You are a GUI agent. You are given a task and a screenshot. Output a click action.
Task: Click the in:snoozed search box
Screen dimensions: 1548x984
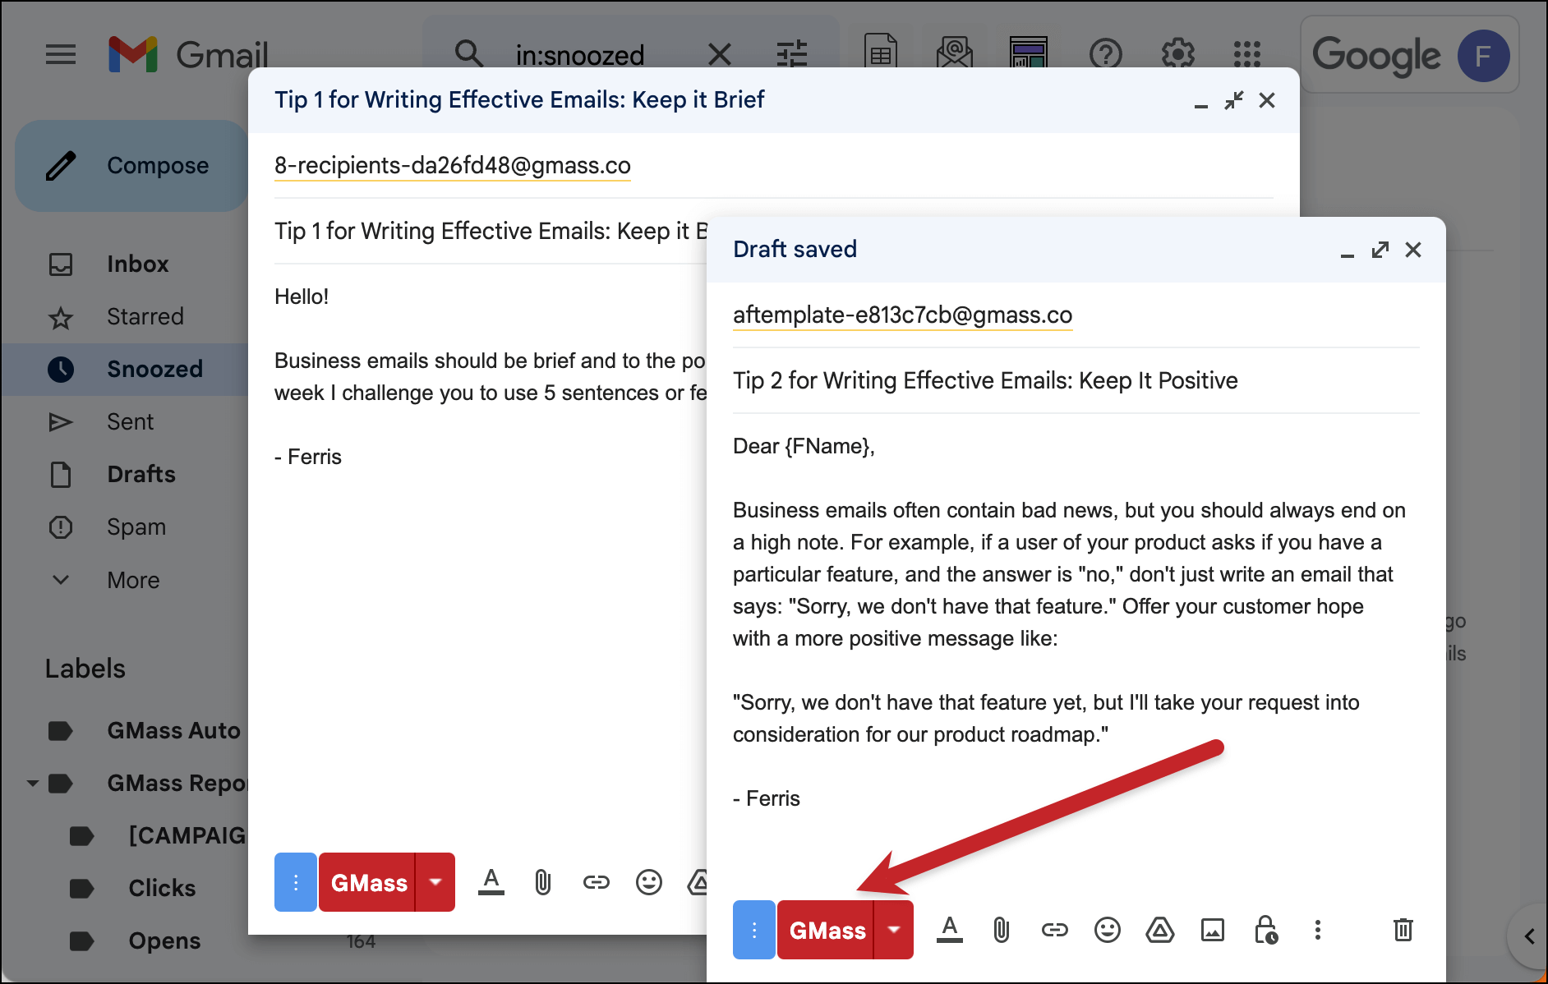pos(580,55)
